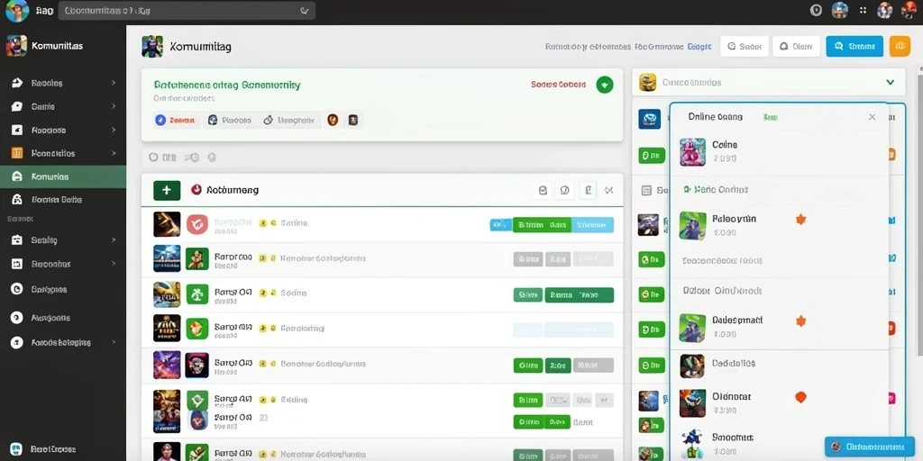Screen dimensions: 923x461
Task: Click the page icon button in the Aotbumeng header
Action: [x=588, y=190]
